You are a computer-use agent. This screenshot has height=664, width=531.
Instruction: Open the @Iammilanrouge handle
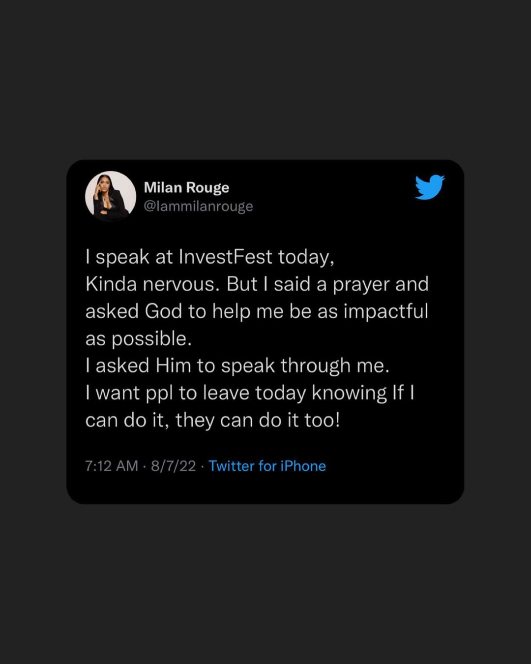click(x=198, y=206)
